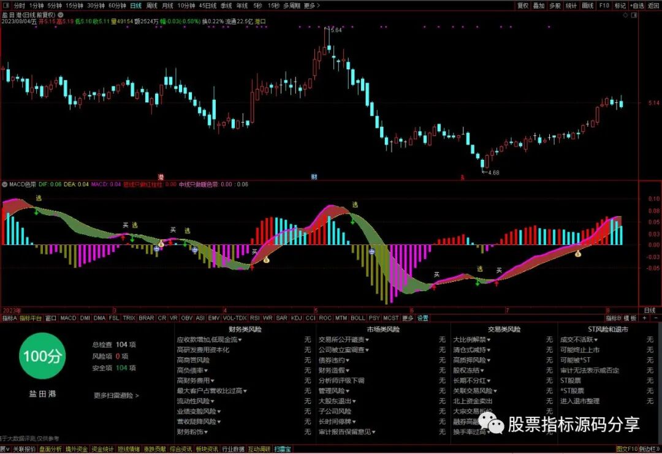662x454 pixels.
Task: Select the 日线 daily period
Action: [136, 6]
